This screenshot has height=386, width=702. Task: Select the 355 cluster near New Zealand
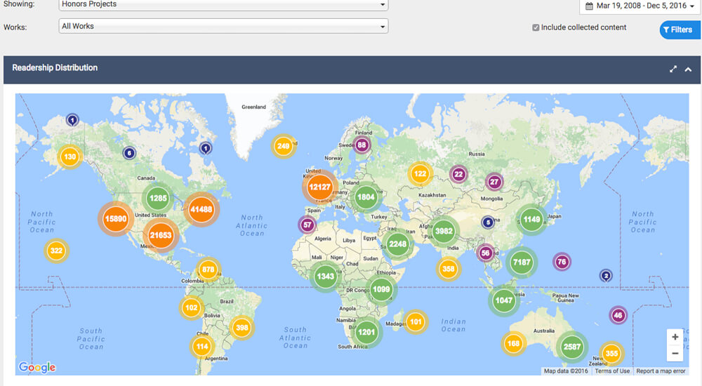611,353
